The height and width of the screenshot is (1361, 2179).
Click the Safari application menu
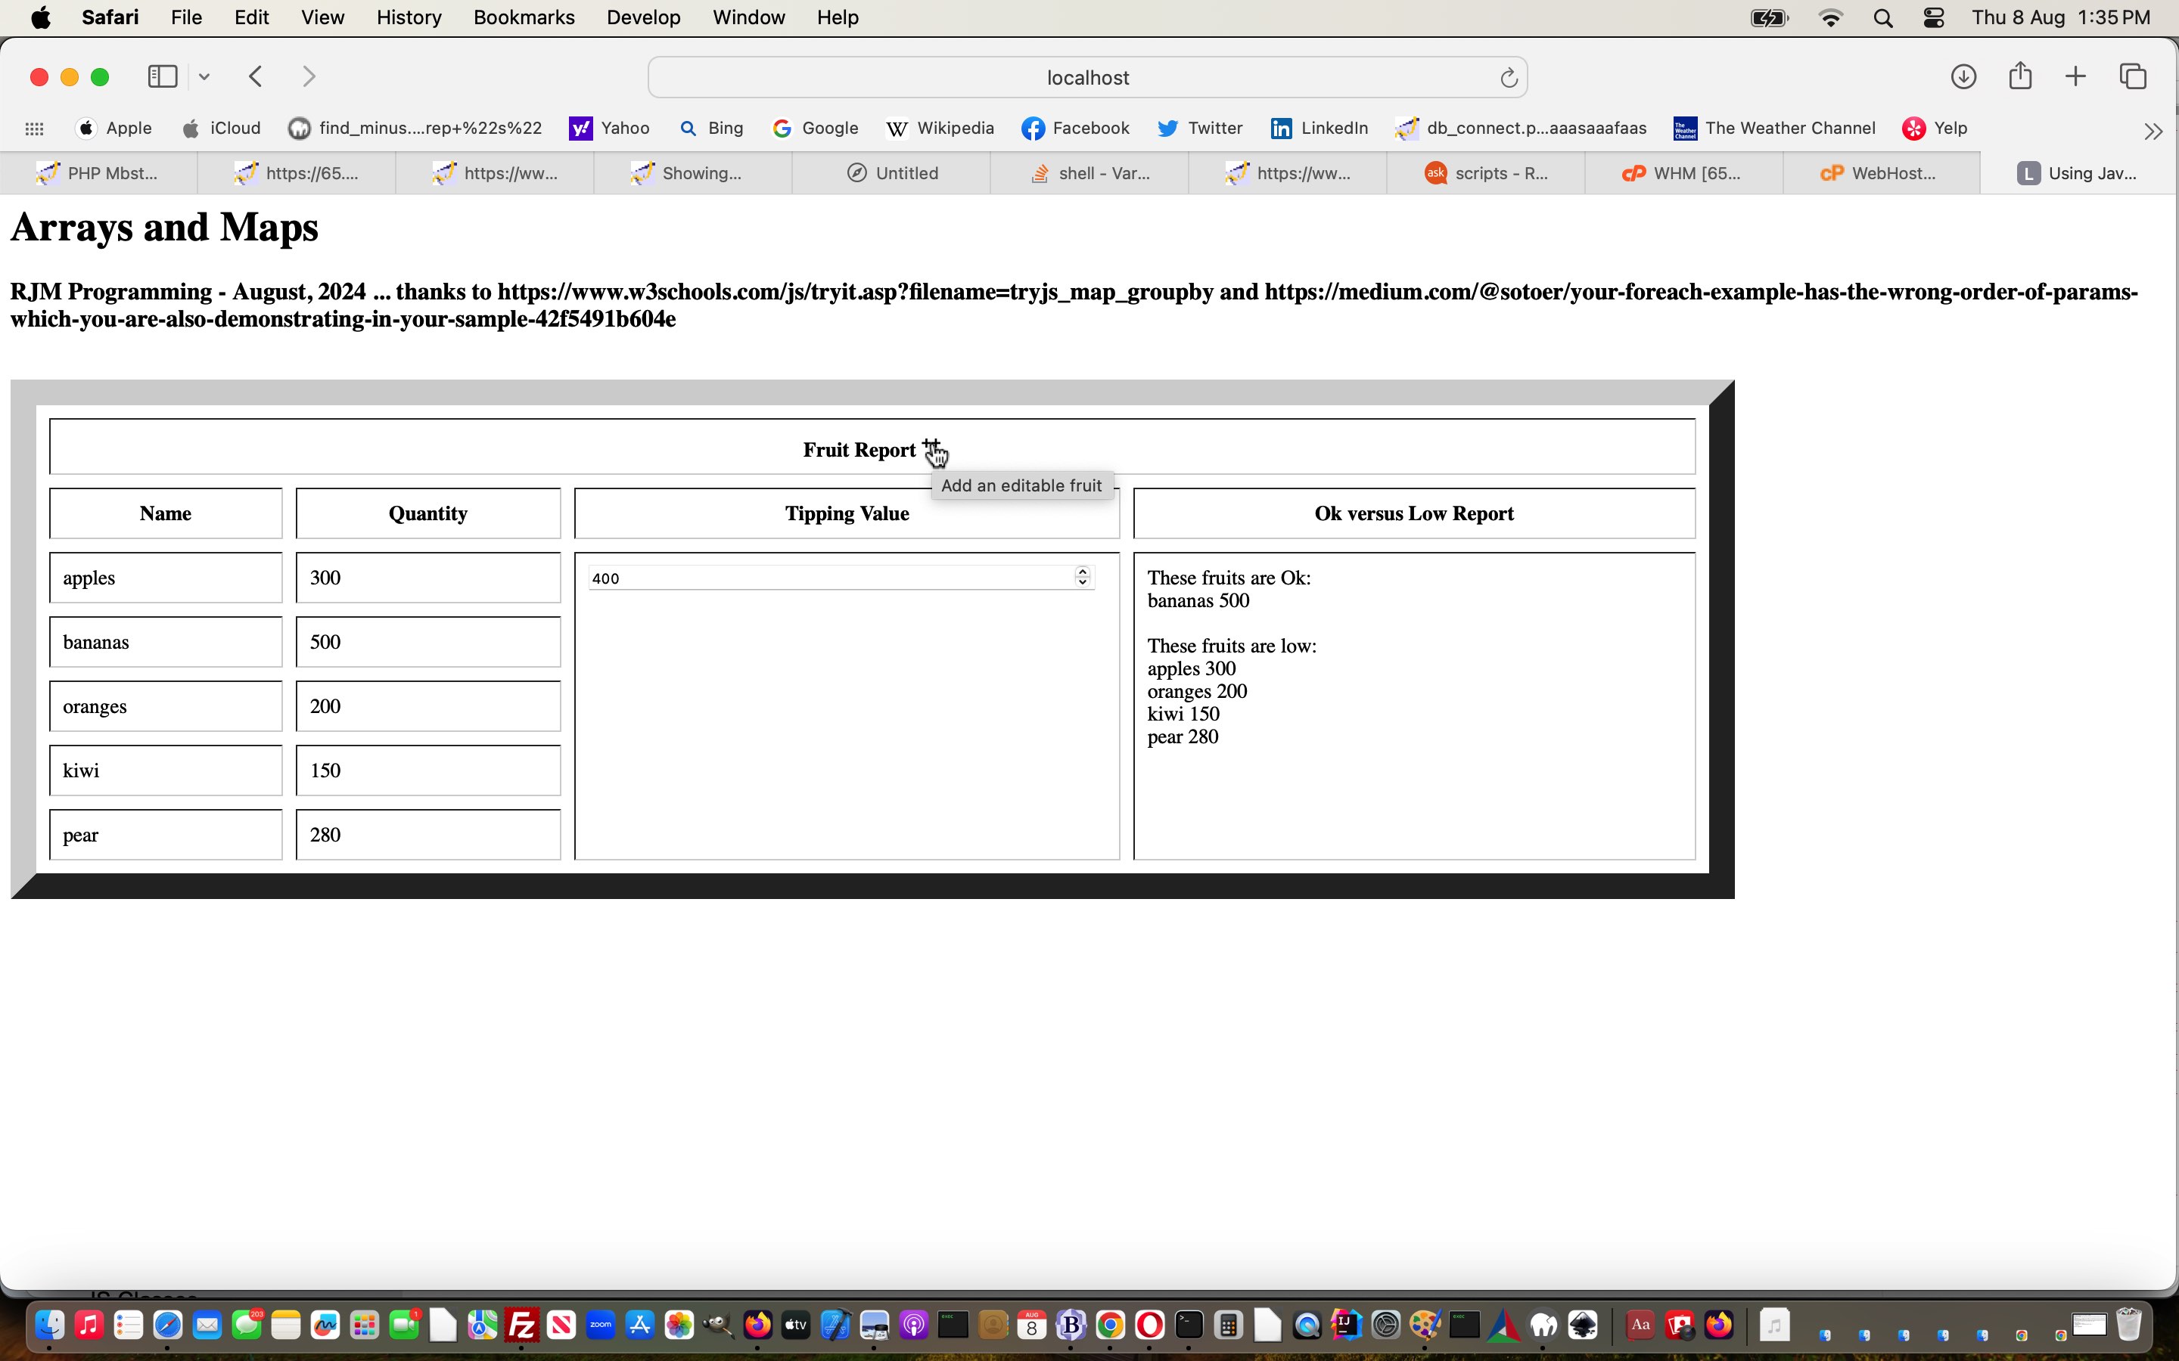click(108, 17)
